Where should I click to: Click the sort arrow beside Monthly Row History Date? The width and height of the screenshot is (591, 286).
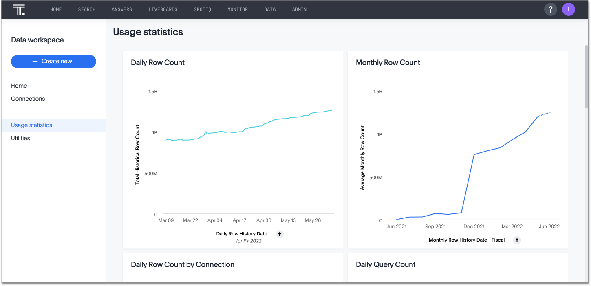point(517,240)
